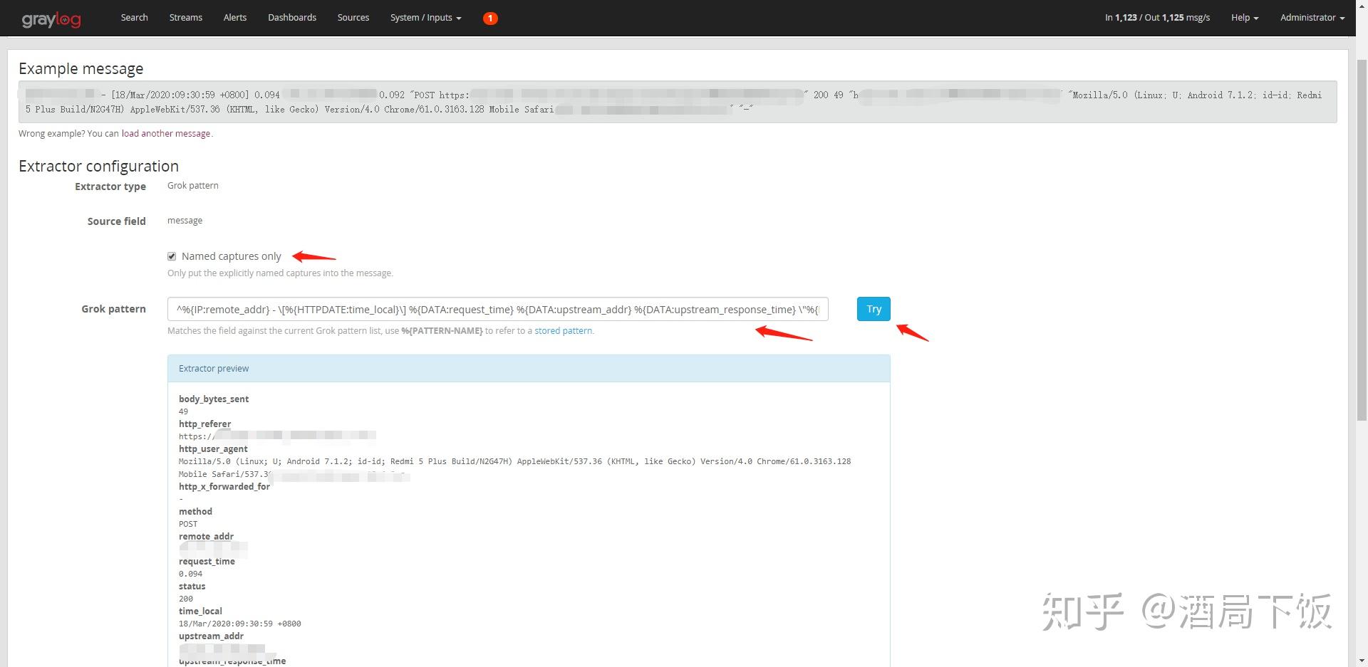Viewport: 1368px width, 667px height.
Task: Click the Graylog logo
Action: pos(51,19)
